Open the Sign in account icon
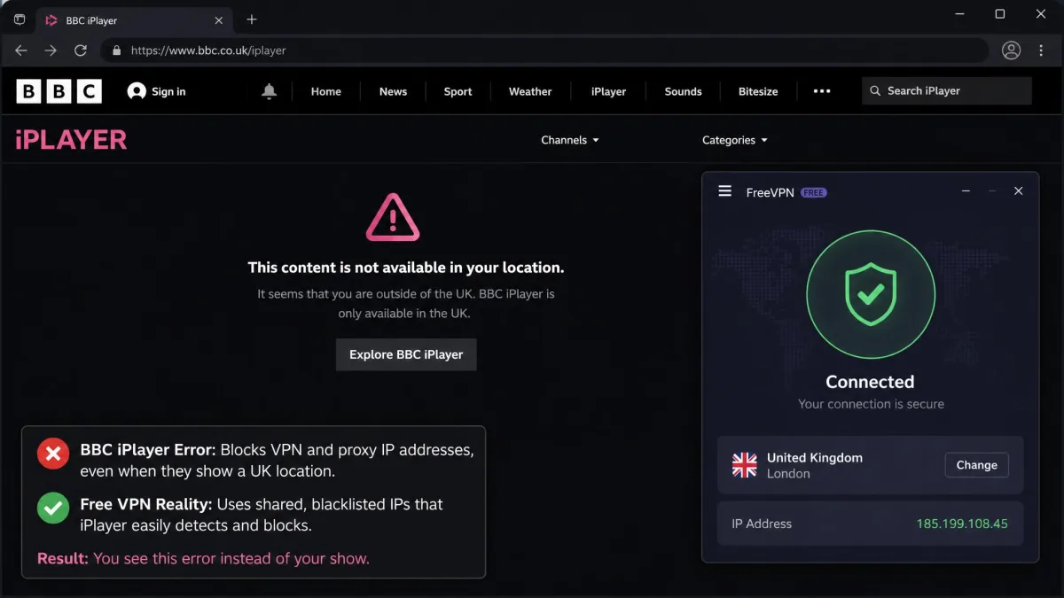This screenshot has height=598, width=1064. coord(137,91)
